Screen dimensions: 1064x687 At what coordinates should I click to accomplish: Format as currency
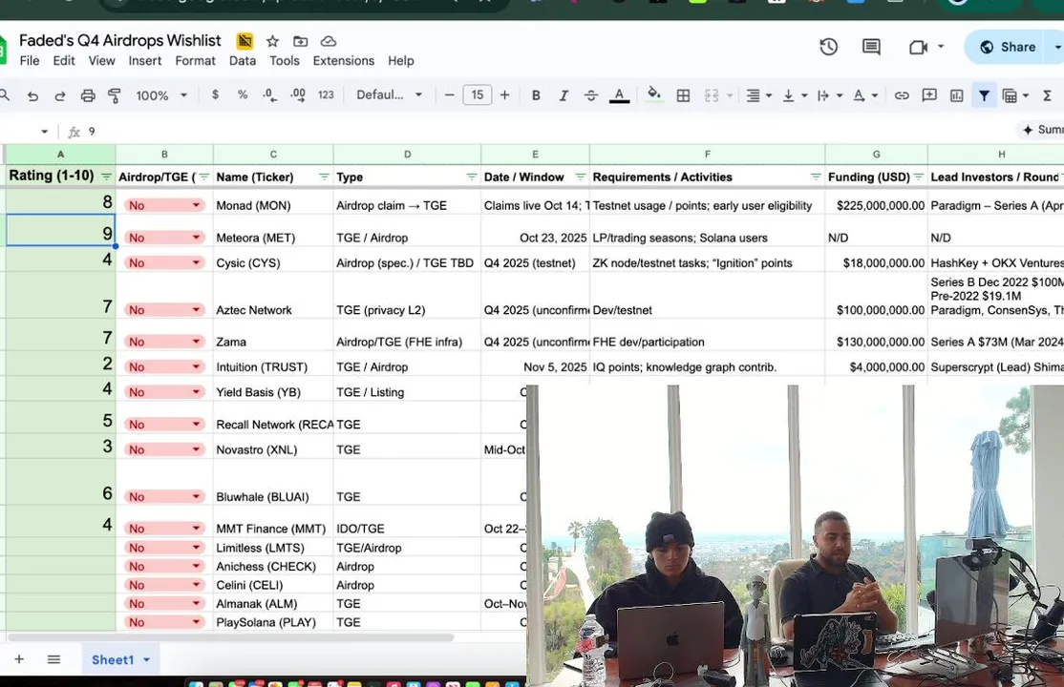point(215,95)
